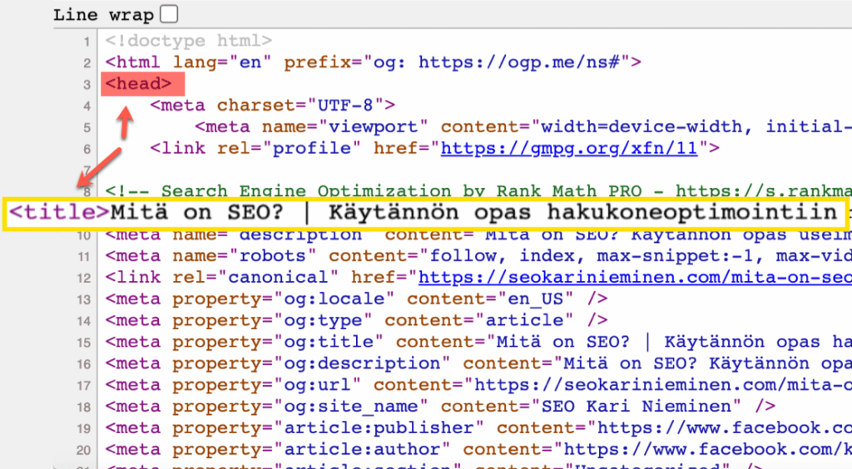This screenshot has height=469, width=852.
Task: Click the og:title meta property line
Action: click(478, 342)
